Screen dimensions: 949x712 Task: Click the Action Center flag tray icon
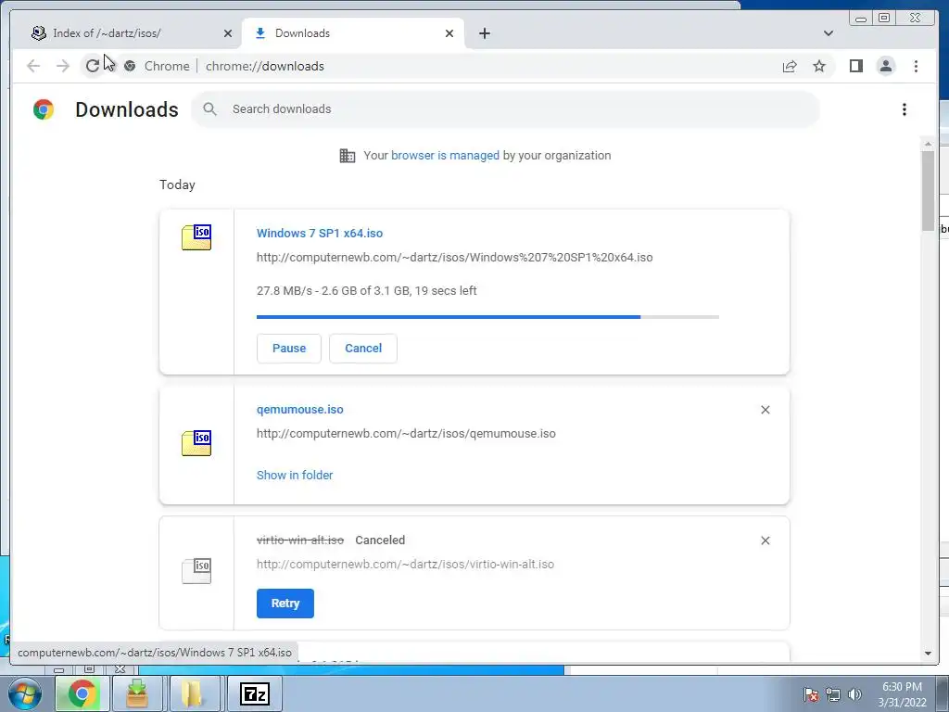810,694
